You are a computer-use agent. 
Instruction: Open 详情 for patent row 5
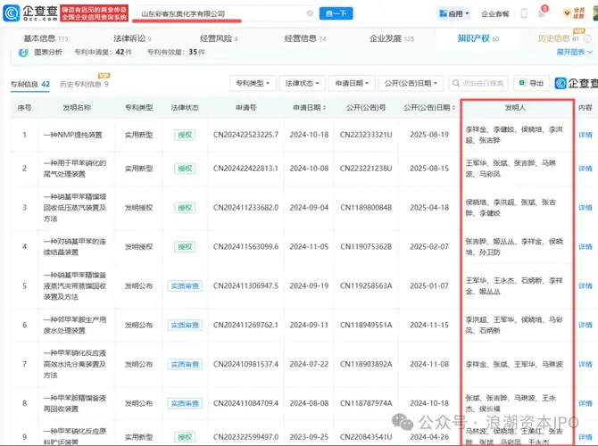(x=585, y=286)
